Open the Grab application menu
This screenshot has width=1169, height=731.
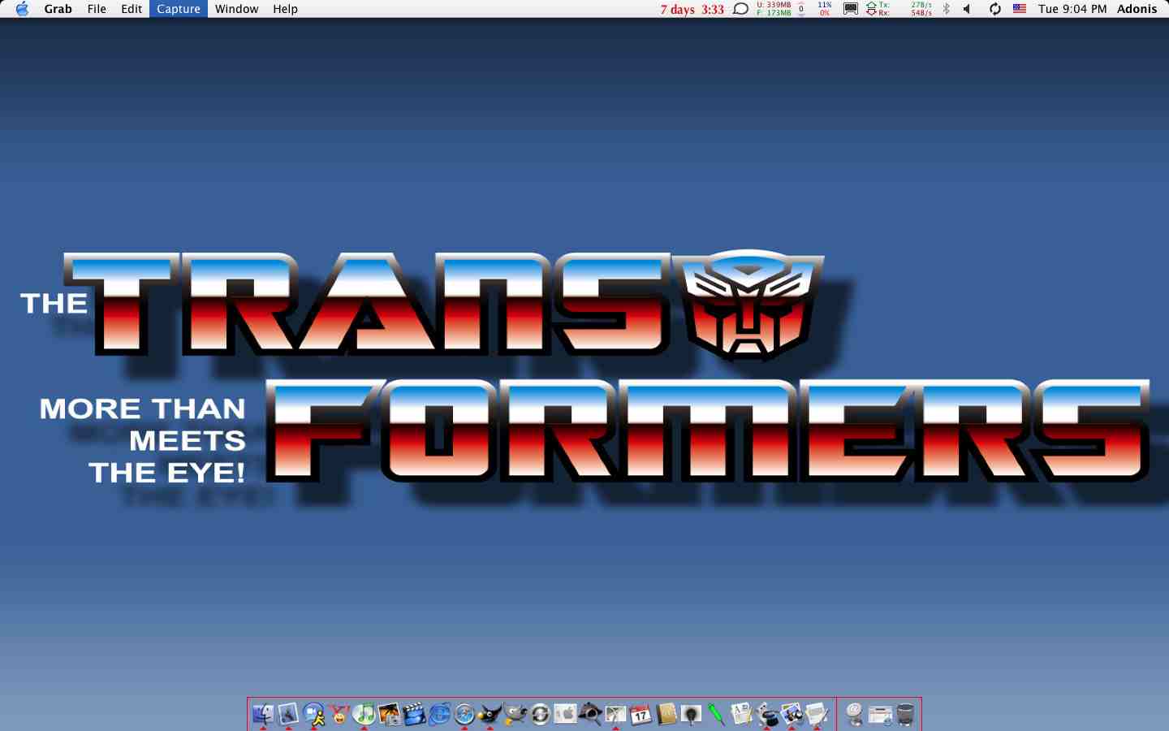(58, 9)
